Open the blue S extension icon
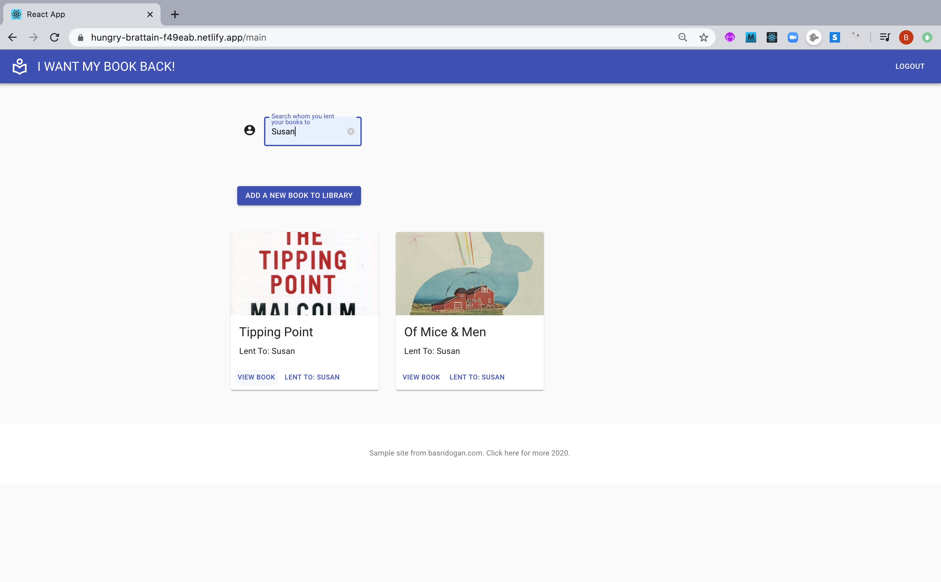 (x=835, y=37)
